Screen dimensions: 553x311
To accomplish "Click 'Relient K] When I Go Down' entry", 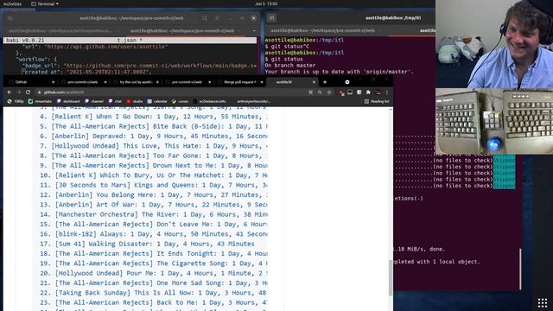I will click(154, 117).
